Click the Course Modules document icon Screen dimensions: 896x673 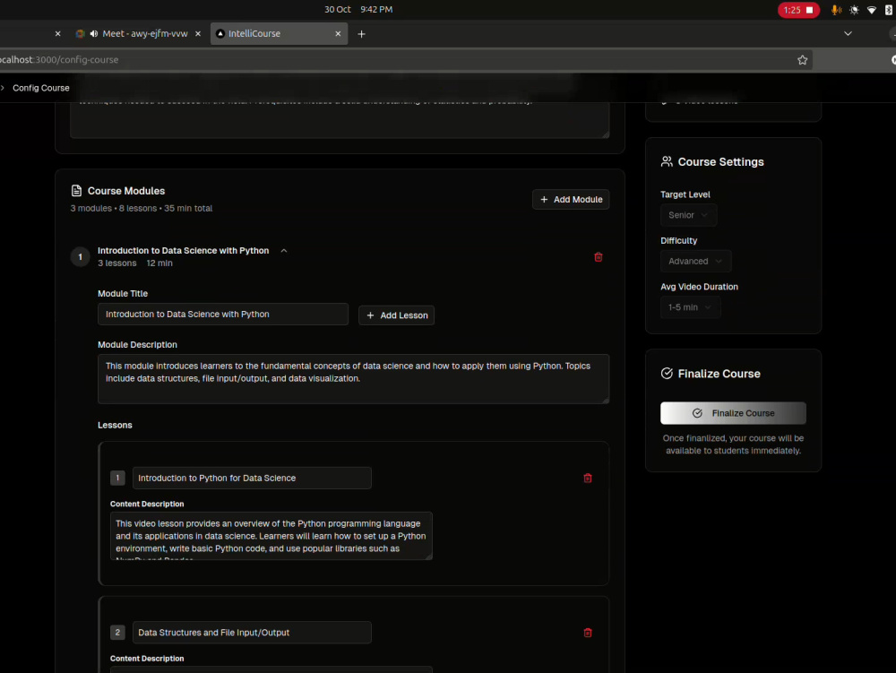[76, 191]
